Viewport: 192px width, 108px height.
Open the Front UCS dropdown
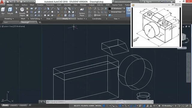point(100,15)
